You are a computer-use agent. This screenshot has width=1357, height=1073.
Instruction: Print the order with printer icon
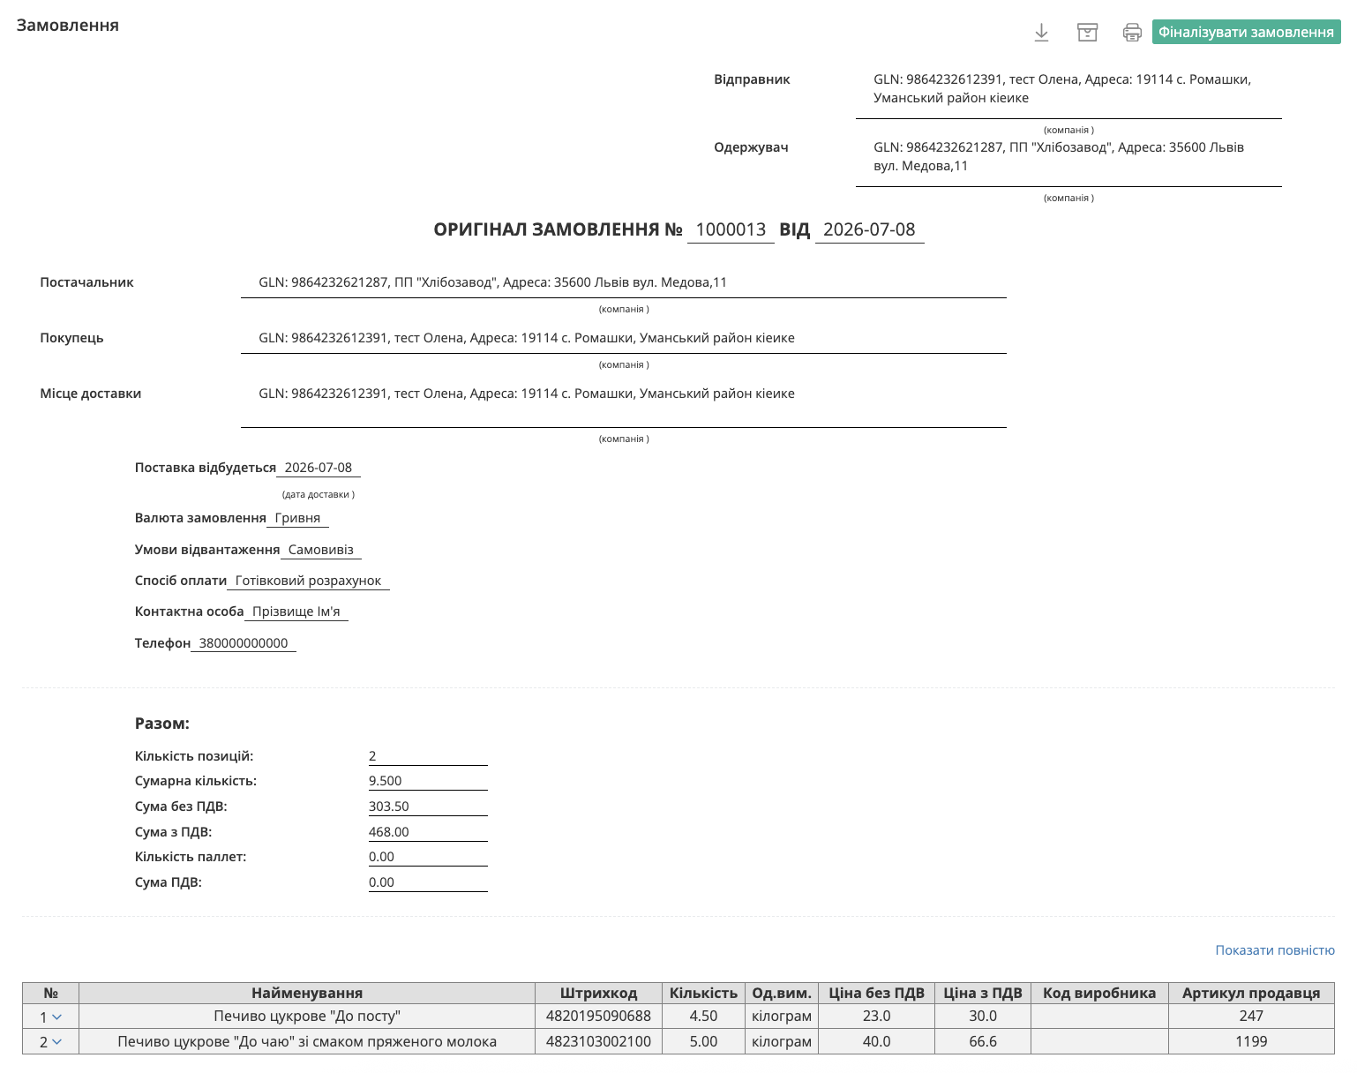coord(1132,33)
